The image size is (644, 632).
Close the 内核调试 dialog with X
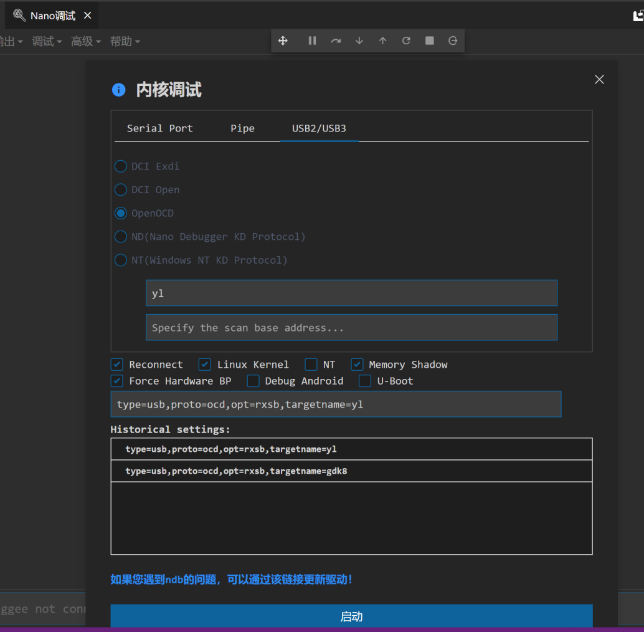[x=599, y=79]
